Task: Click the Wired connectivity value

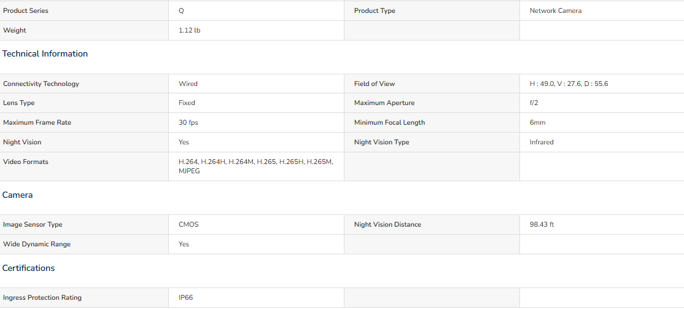Action: (188, 84)
